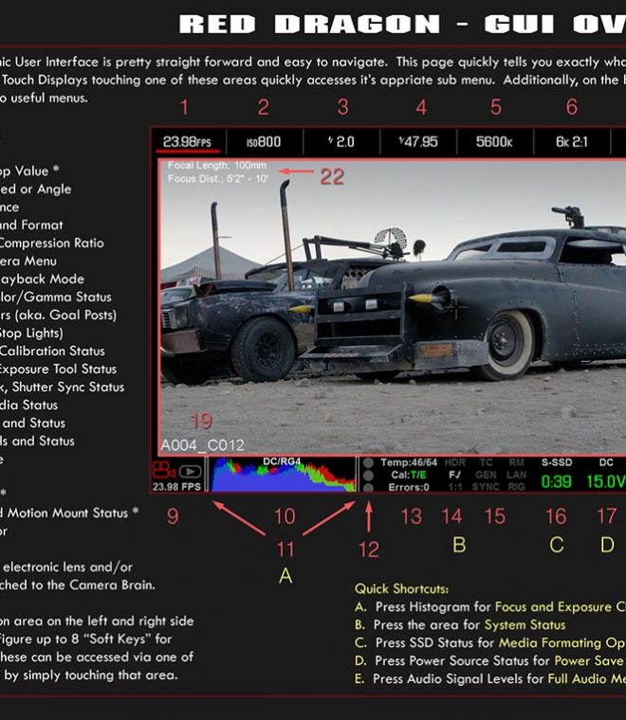Tap the stop light dot beside Temp
Screen dimensions: 626x720
tap(368, 463)
